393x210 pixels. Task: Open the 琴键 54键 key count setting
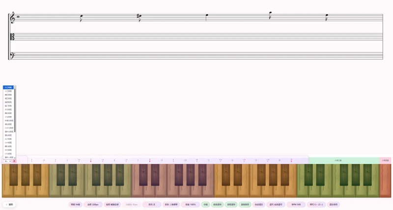(75, 205)
